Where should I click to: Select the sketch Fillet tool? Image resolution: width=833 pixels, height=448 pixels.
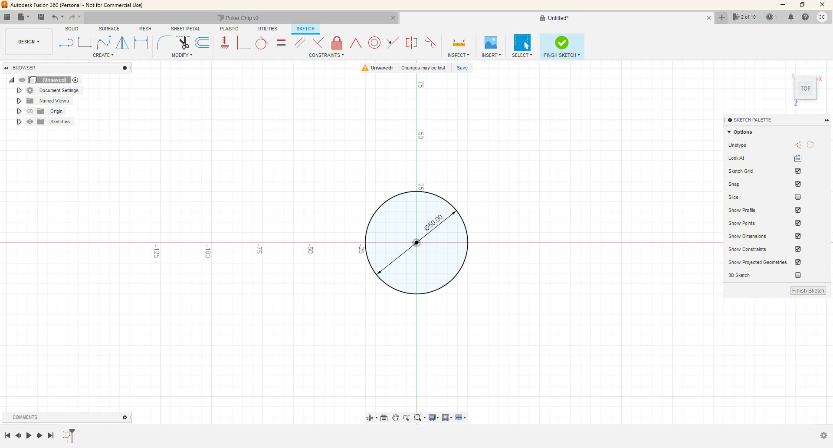(164, 43)
